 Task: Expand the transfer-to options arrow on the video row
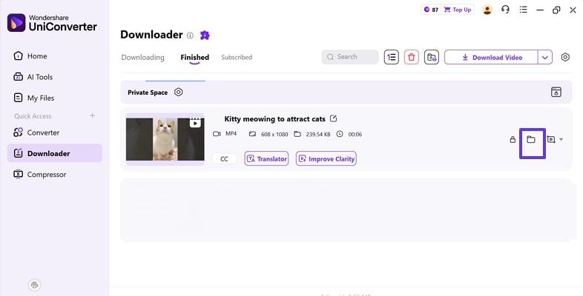561,139
